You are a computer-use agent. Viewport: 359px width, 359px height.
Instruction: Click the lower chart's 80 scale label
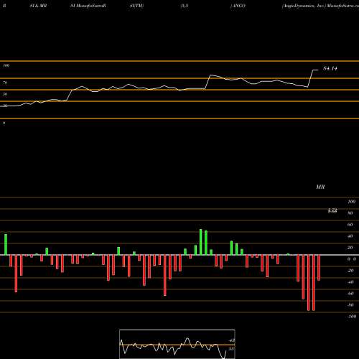(x=350, y=213)
